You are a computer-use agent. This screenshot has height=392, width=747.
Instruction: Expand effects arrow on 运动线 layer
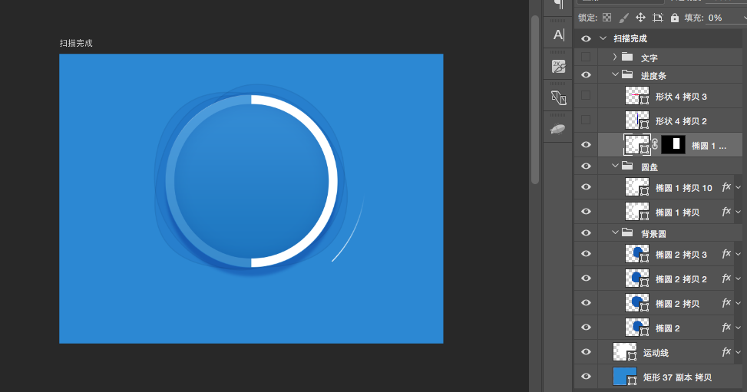click(739, 352)
